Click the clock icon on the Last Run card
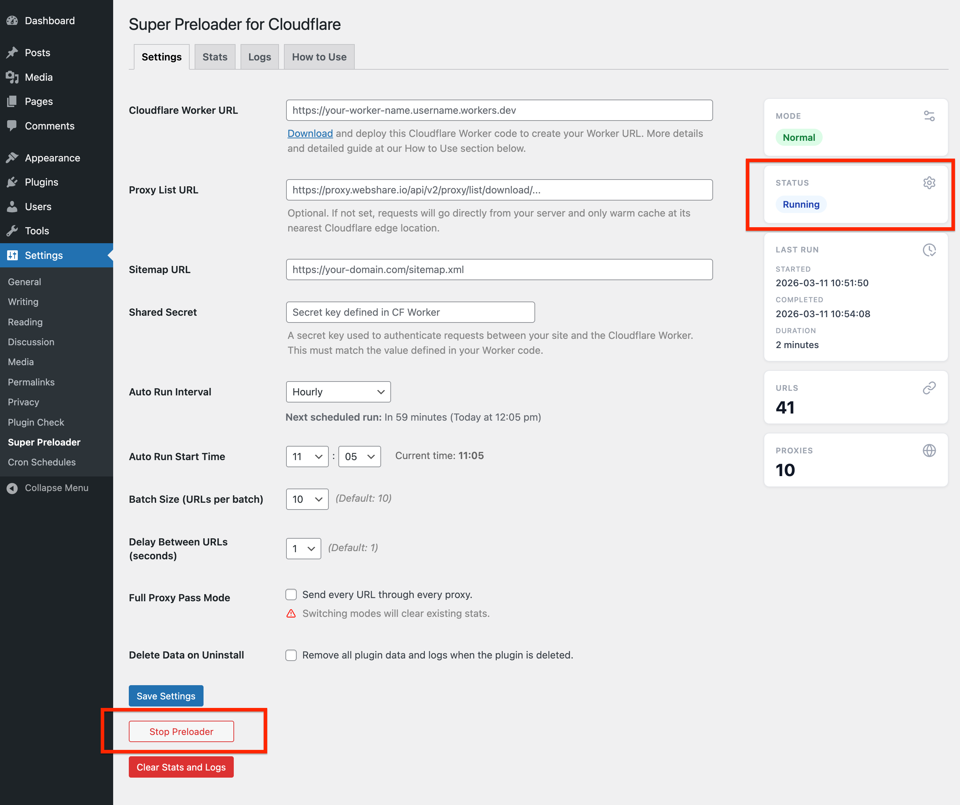 click(x=929, y=250)
